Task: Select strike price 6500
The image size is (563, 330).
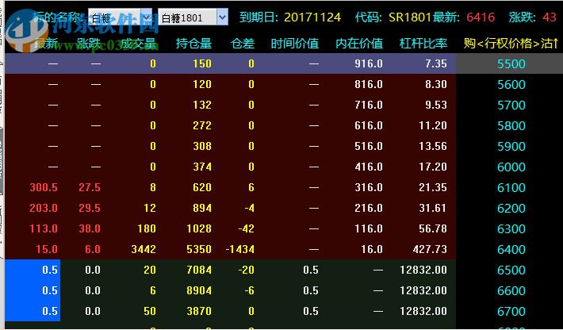Action: (511, 270)
